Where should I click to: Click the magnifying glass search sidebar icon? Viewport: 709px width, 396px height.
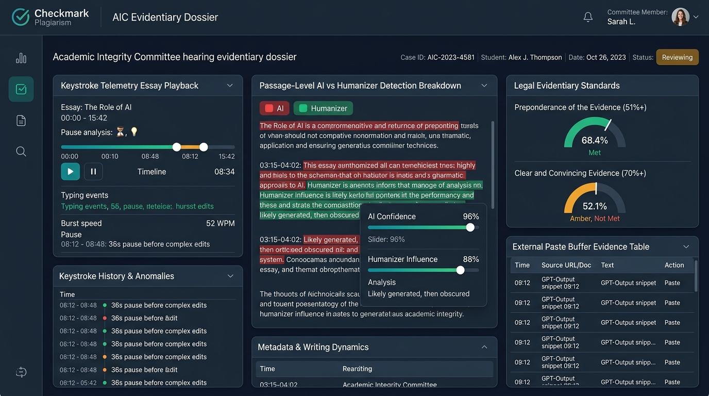click(x=21, y=151)
